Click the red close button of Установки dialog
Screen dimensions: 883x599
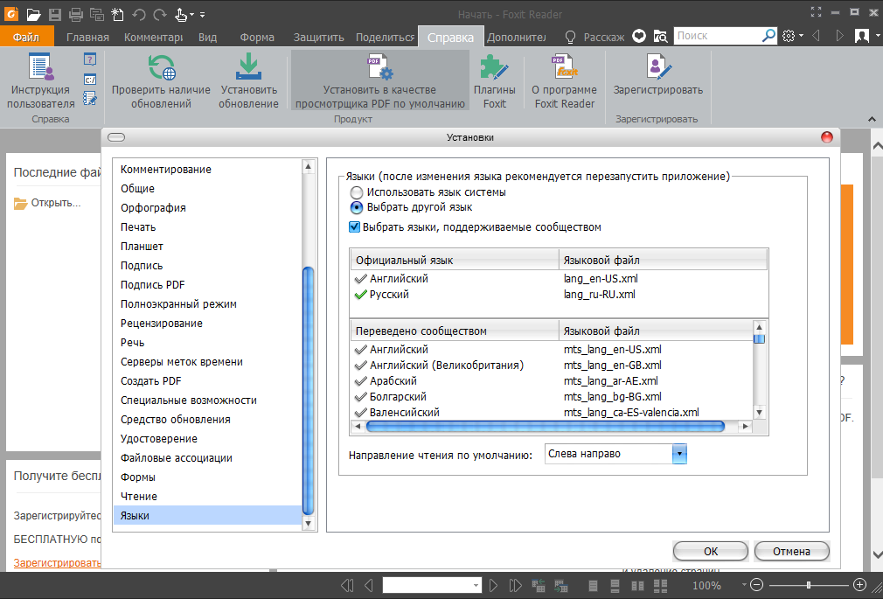[x=827, y=137]
